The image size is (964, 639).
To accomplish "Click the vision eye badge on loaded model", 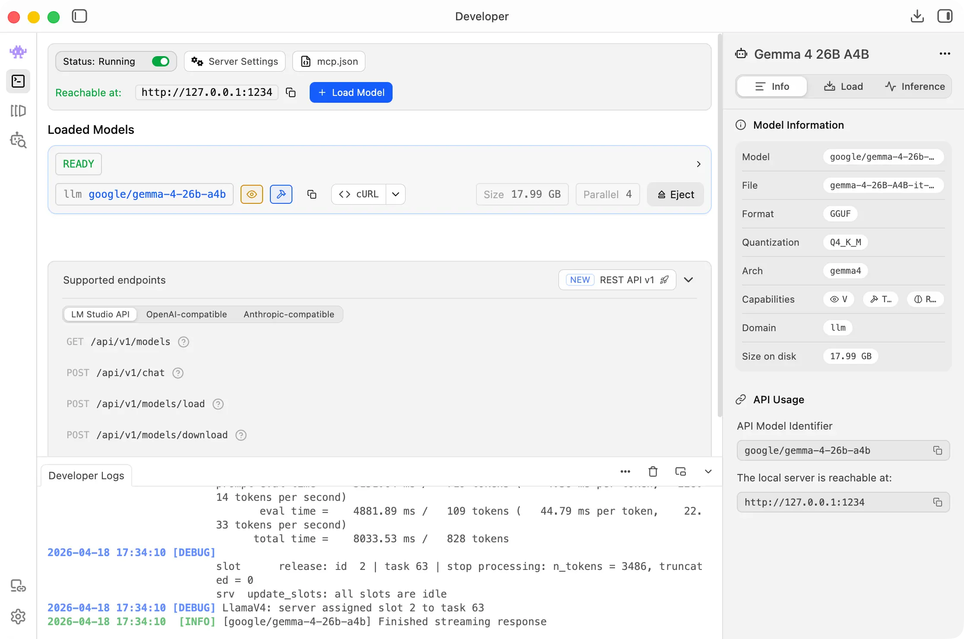I will (x=252, y=194).
